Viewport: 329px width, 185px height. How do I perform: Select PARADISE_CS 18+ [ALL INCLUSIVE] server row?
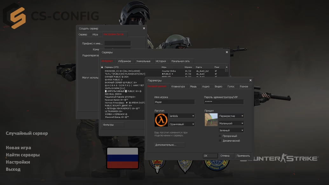click(x=163, y=71)
